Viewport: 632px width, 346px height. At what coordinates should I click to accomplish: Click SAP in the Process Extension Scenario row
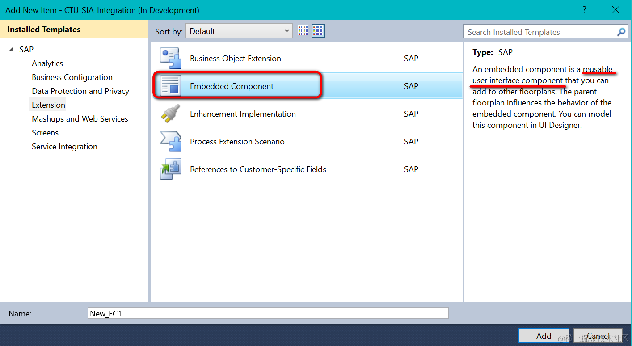point(411,142)
